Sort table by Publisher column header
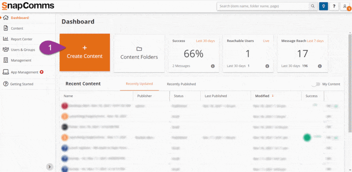352x172 pixels. click(144, 96)
